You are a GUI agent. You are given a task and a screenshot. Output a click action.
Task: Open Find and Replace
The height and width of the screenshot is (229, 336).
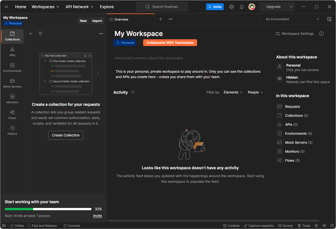tap(42, 226)
